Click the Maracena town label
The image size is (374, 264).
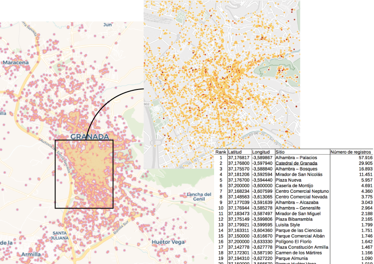[x=16, y=62]
